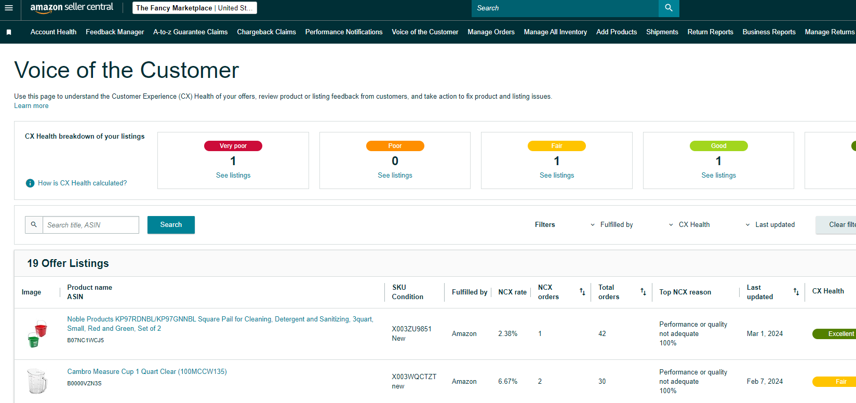See listings under Very poor

pos(233,176)
